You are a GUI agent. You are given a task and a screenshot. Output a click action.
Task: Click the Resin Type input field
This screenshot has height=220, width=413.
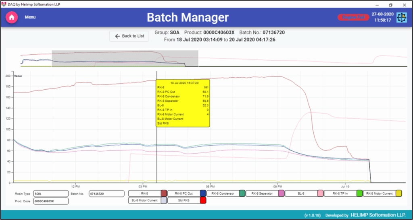[x=50, y=193]
